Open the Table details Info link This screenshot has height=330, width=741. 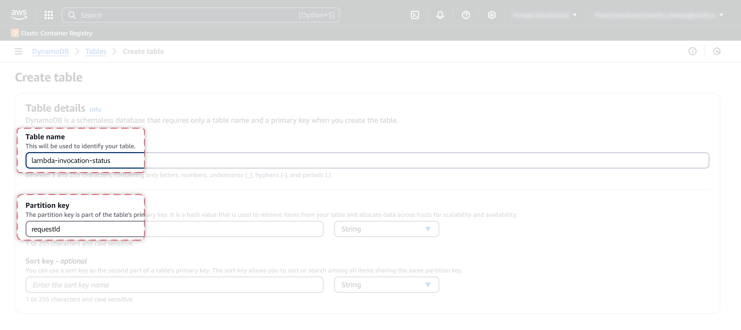pos(95,109)
